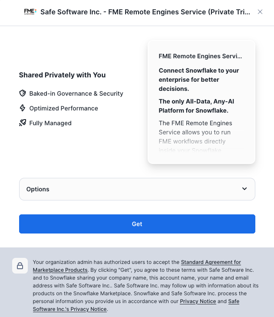
Task: Click the only All-Data, Any-AI Platform text
Action: click(196, 106)
